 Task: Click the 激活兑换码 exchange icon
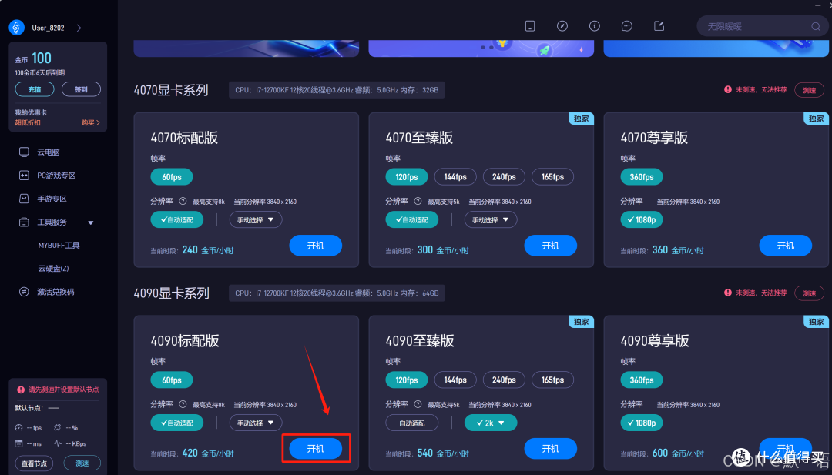24,292
